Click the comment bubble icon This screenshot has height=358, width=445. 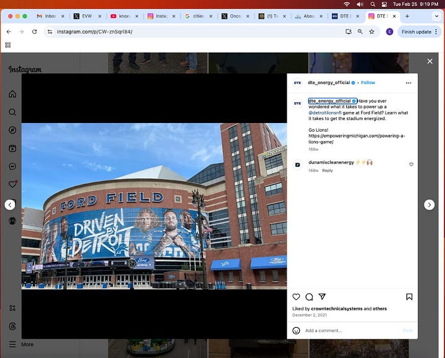309,297
